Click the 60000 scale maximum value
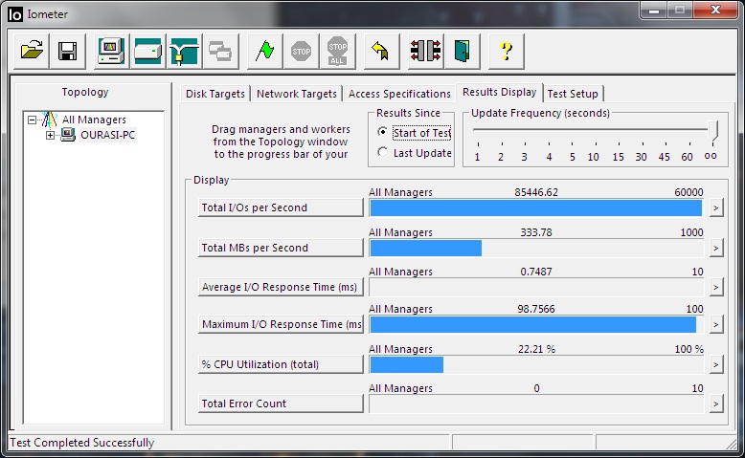Screen dimensions: 745x458 689,192
